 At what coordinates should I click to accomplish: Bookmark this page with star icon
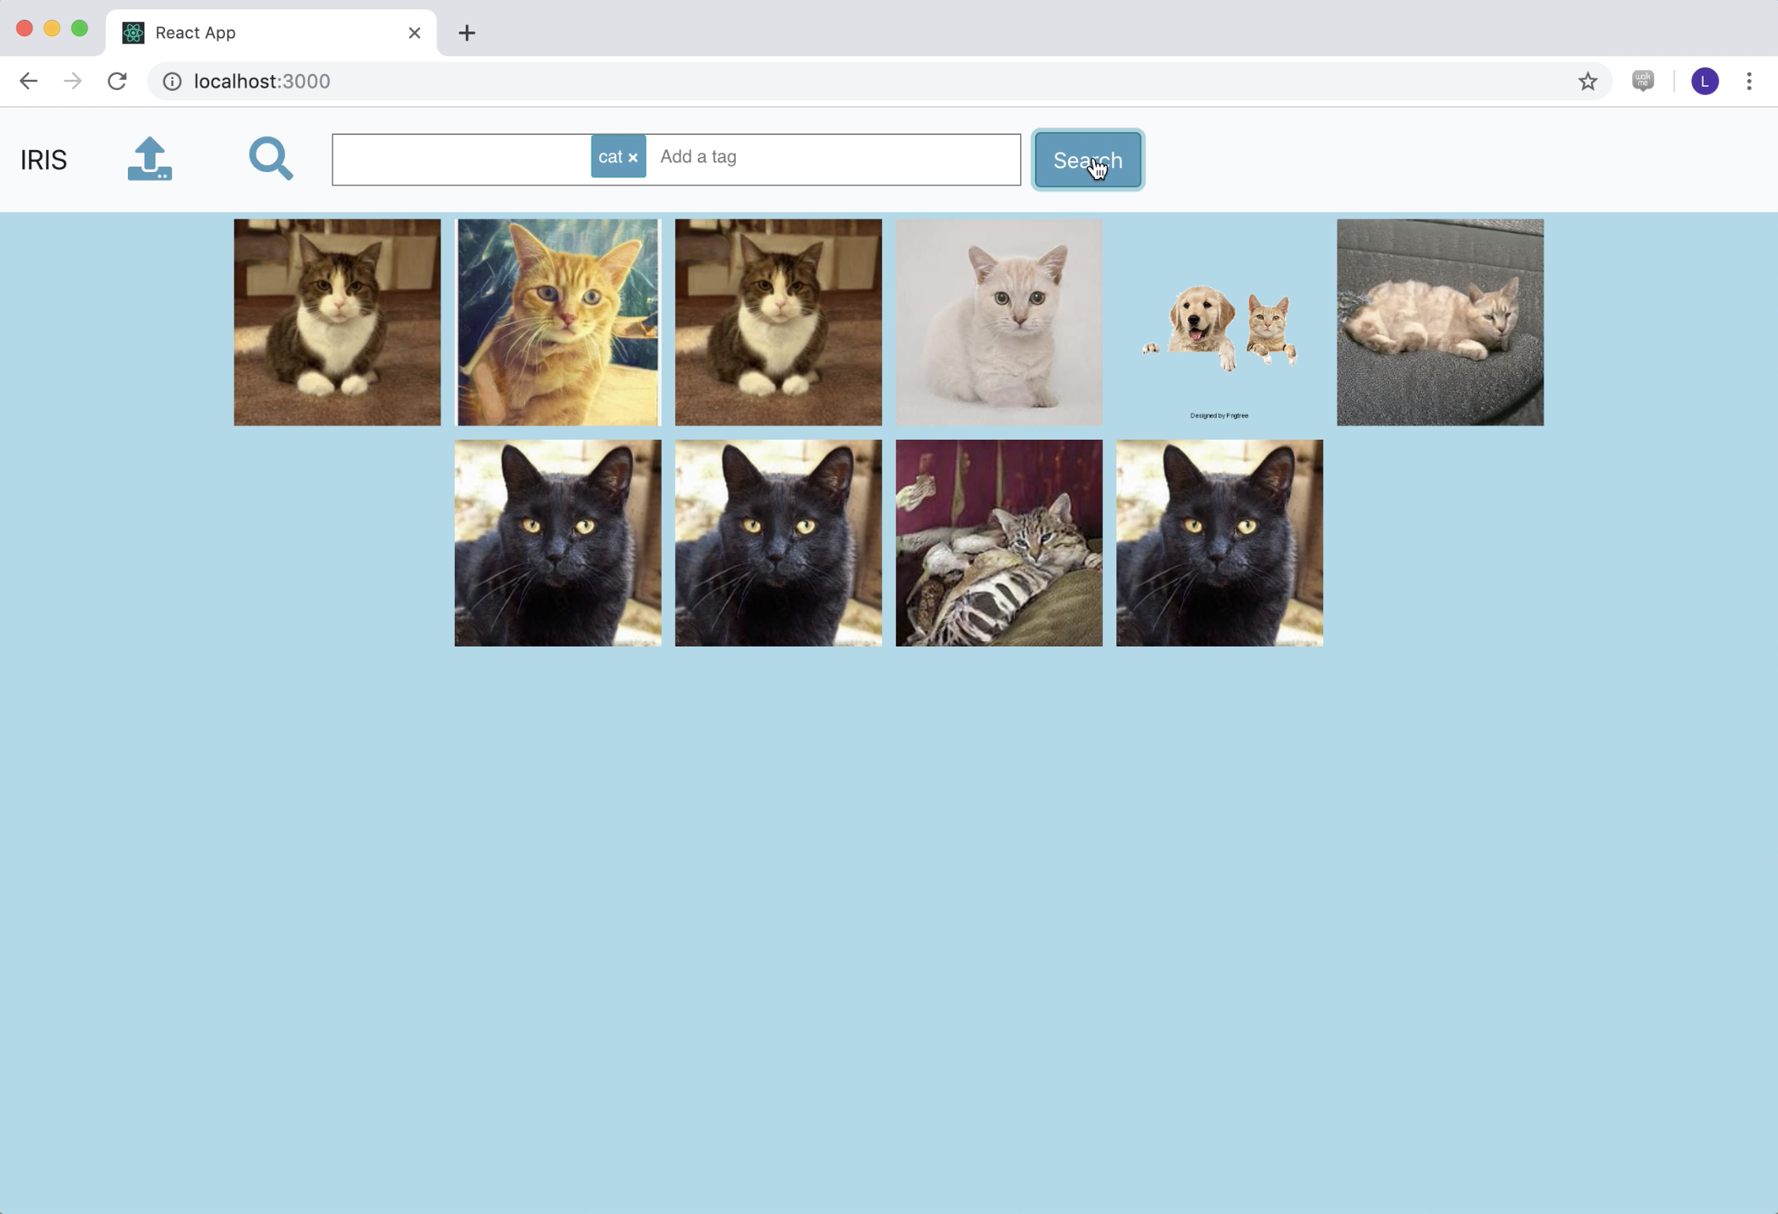pos(1587,81)
